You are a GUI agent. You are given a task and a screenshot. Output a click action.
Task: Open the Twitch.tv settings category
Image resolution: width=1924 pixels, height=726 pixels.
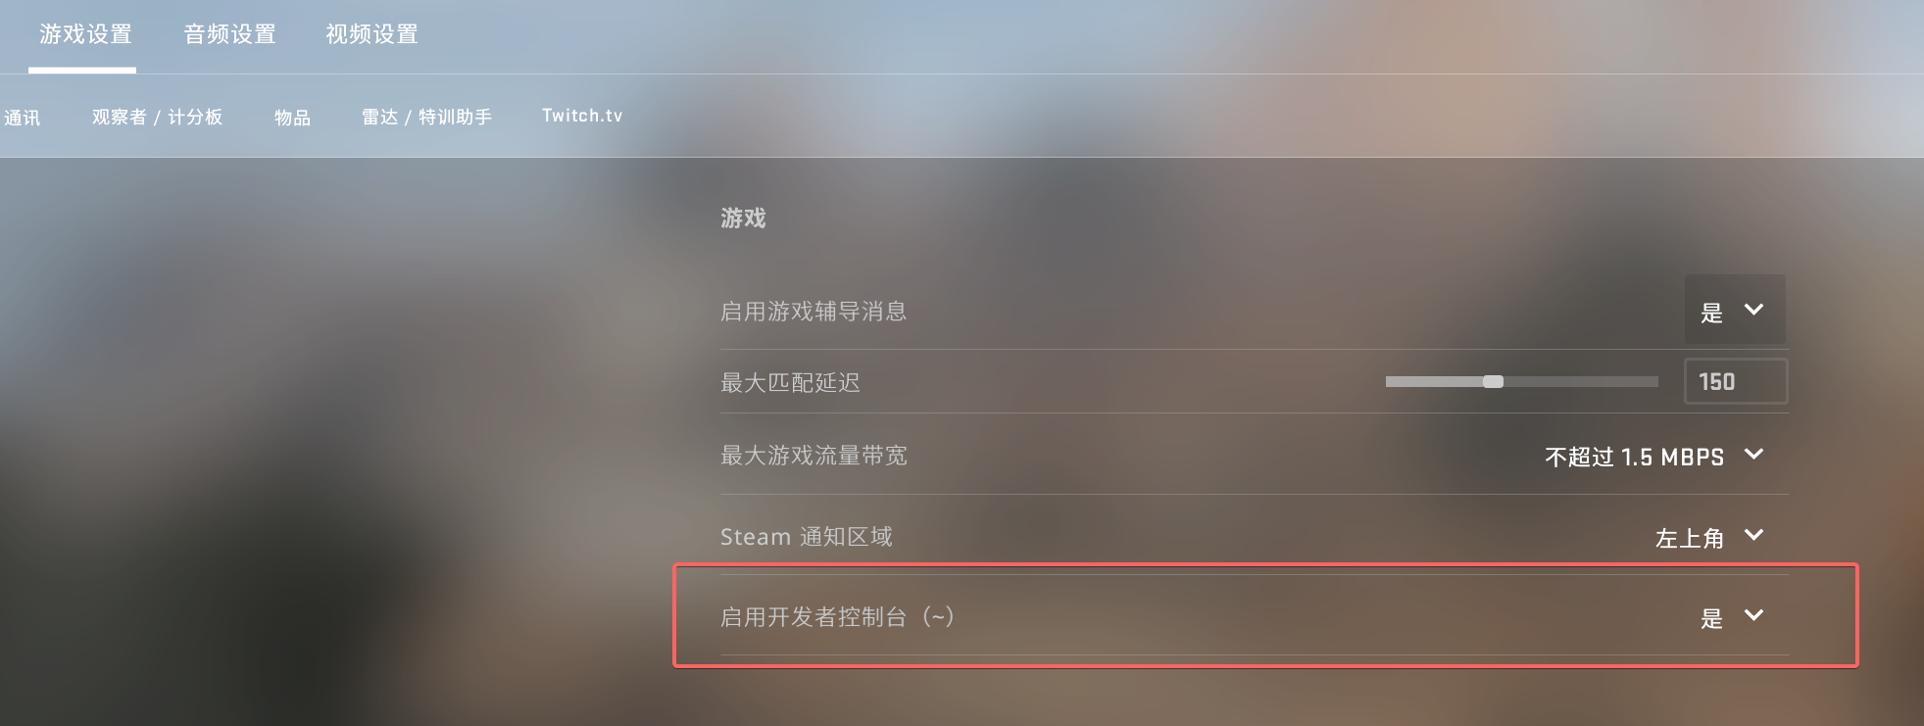point(582,116)
